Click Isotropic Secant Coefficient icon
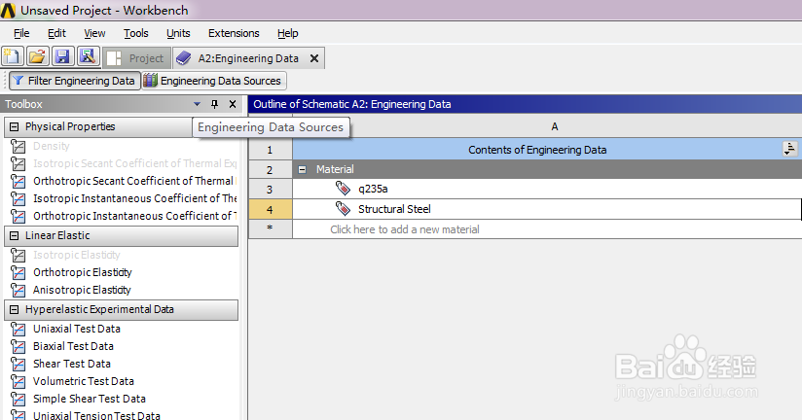 (18, 164)
